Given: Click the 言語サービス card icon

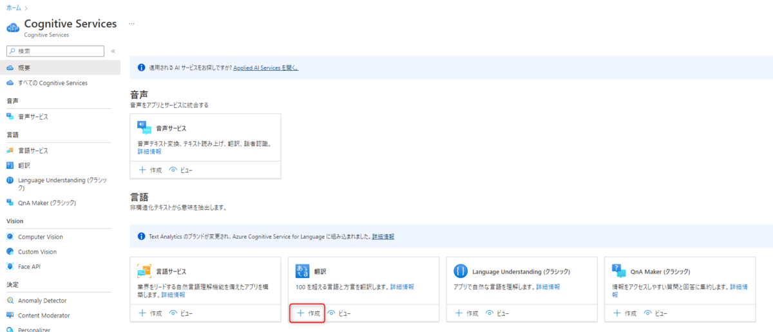Looking at the screenshot, I should [x=144, y=271].
